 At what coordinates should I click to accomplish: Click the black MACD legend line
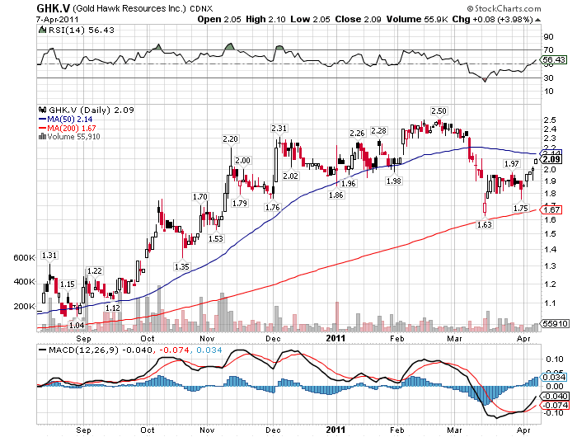pos(42,350)
